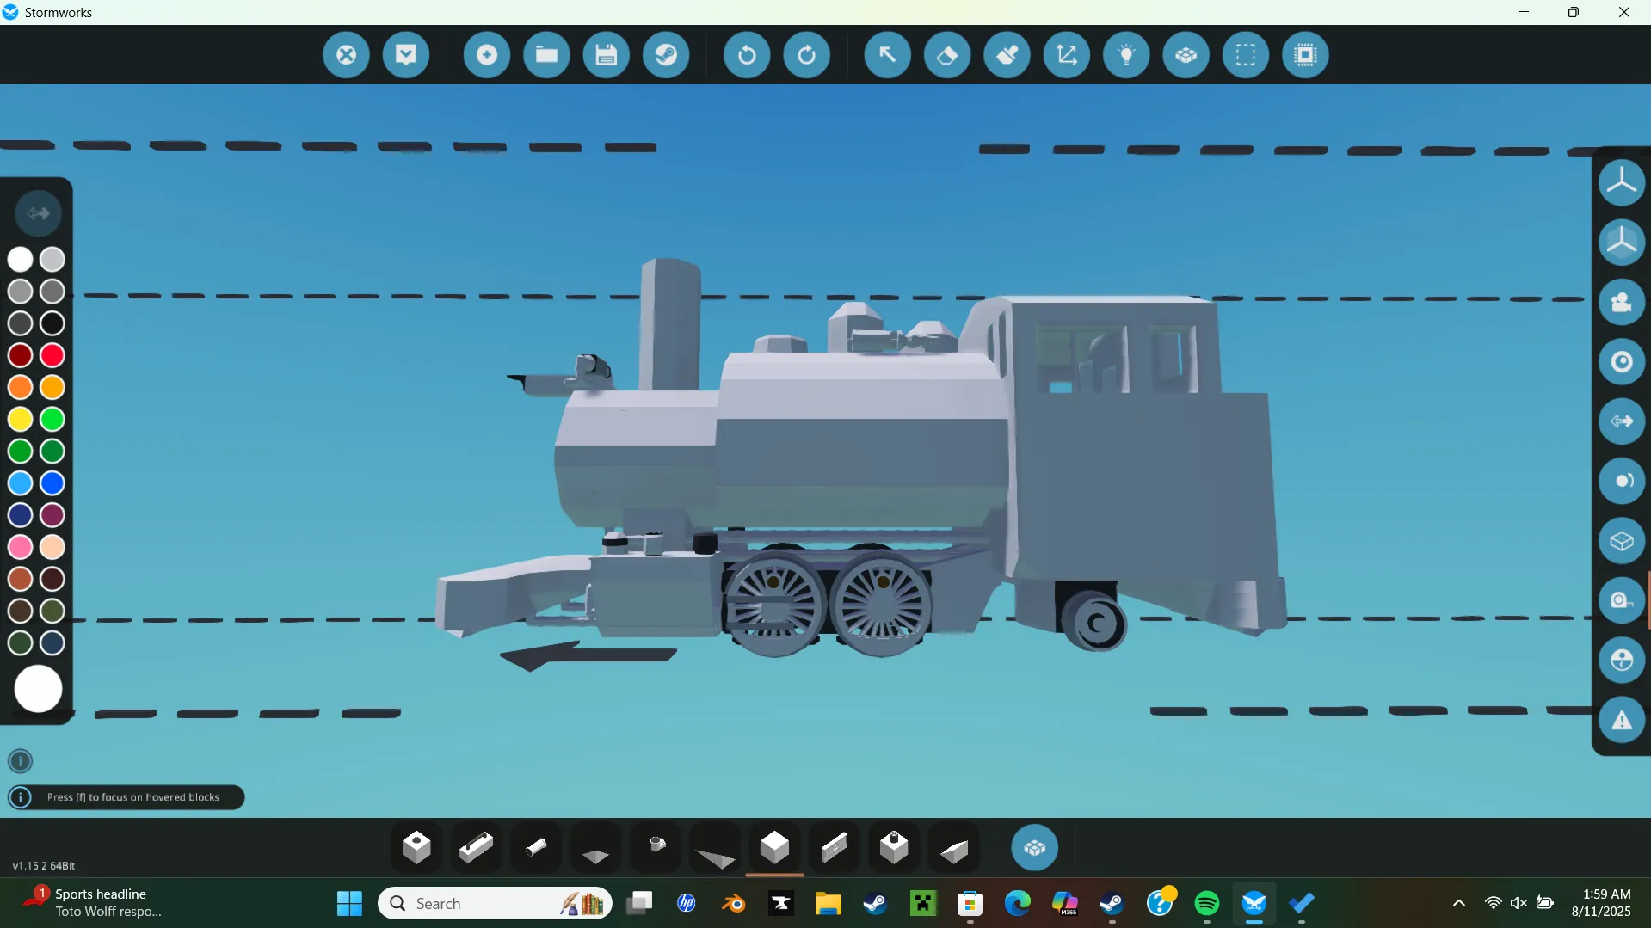Open the block inventory button beside hotbar

point(1034,848)
